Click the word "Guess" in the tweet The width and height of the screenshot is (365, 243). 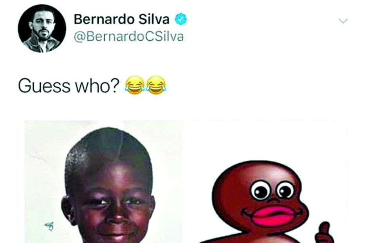pos(44,86)
